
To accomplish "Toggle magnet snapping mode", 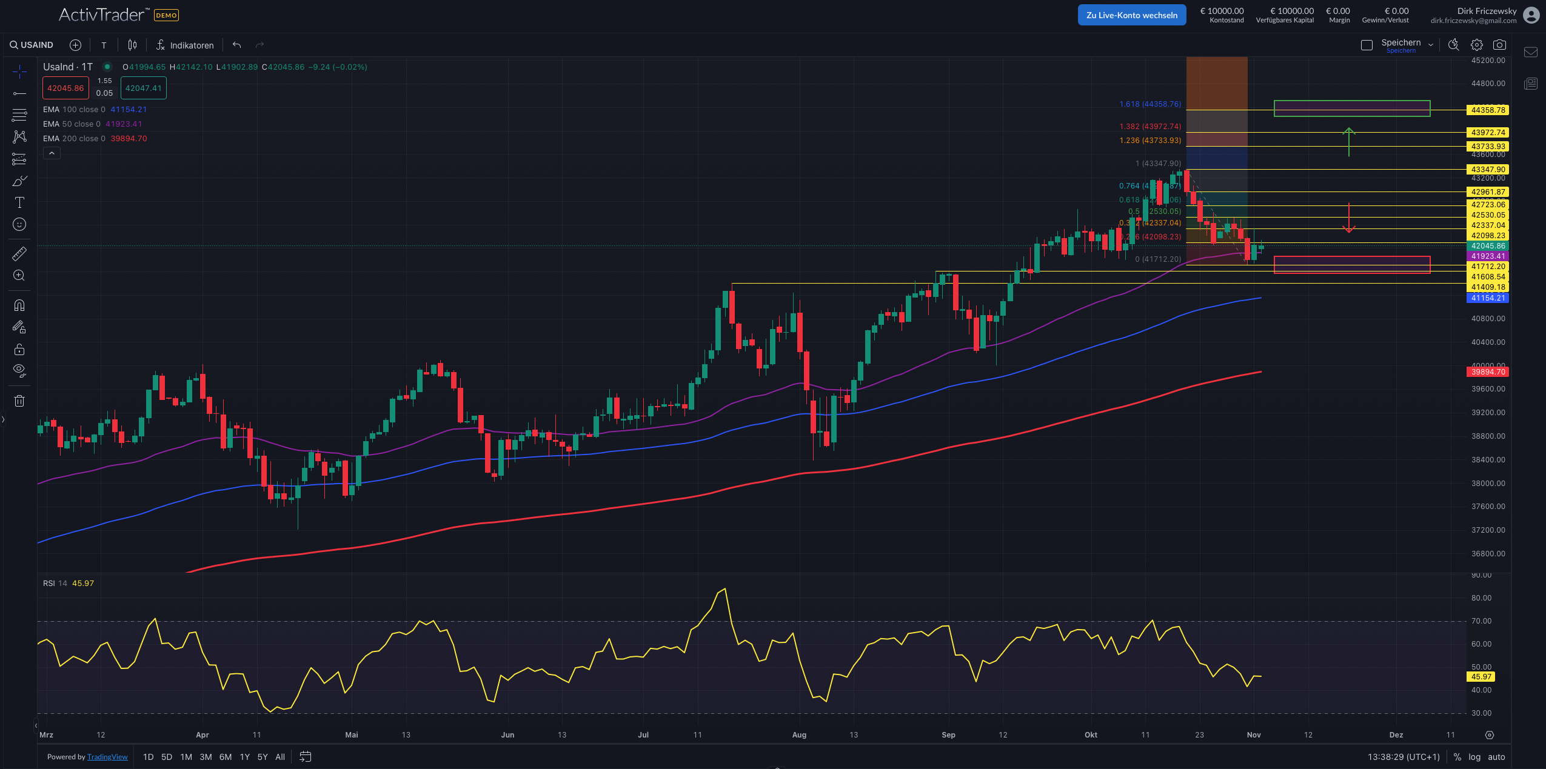I will (x=19, y=305).
